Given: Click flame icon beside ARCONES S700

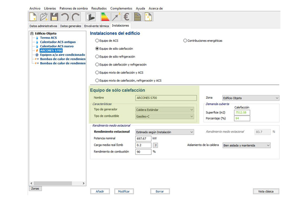Looking at the screenshot, I should tap(37, 51).
